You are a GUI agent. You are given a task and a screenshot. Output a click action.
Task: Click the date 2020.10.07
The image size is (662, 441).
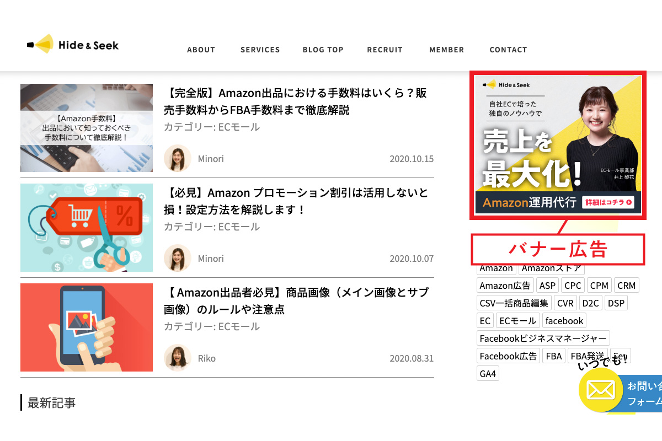click(x=412, y=259)
